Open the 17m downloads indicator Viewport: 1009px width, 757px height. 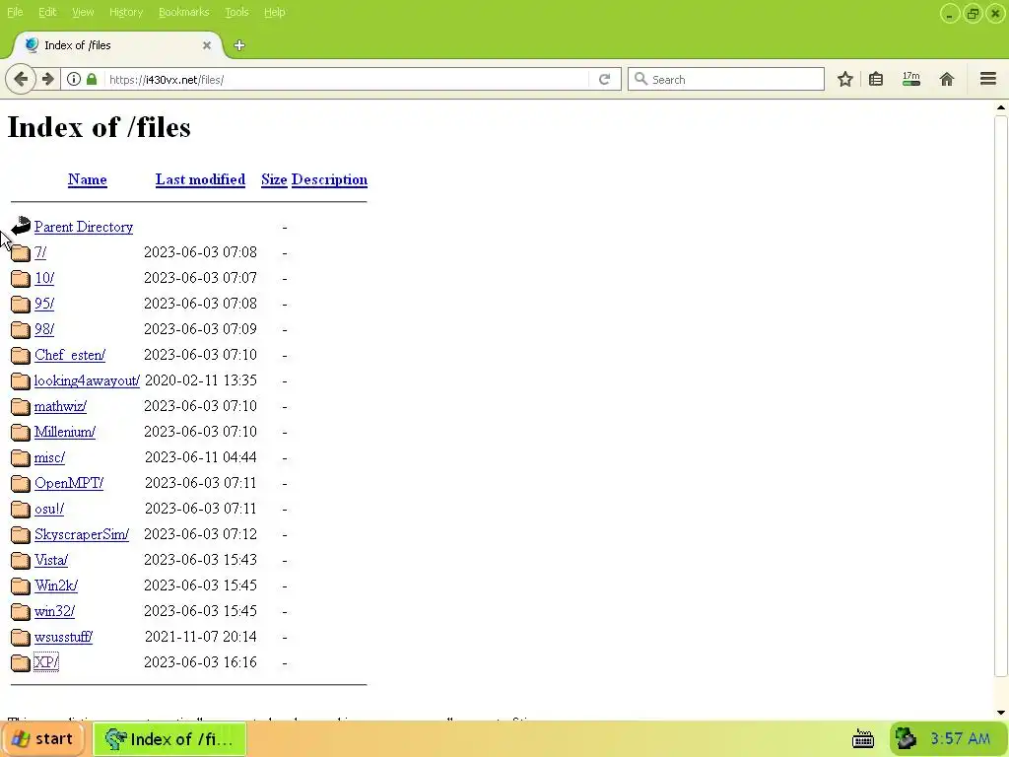point(911,79)
